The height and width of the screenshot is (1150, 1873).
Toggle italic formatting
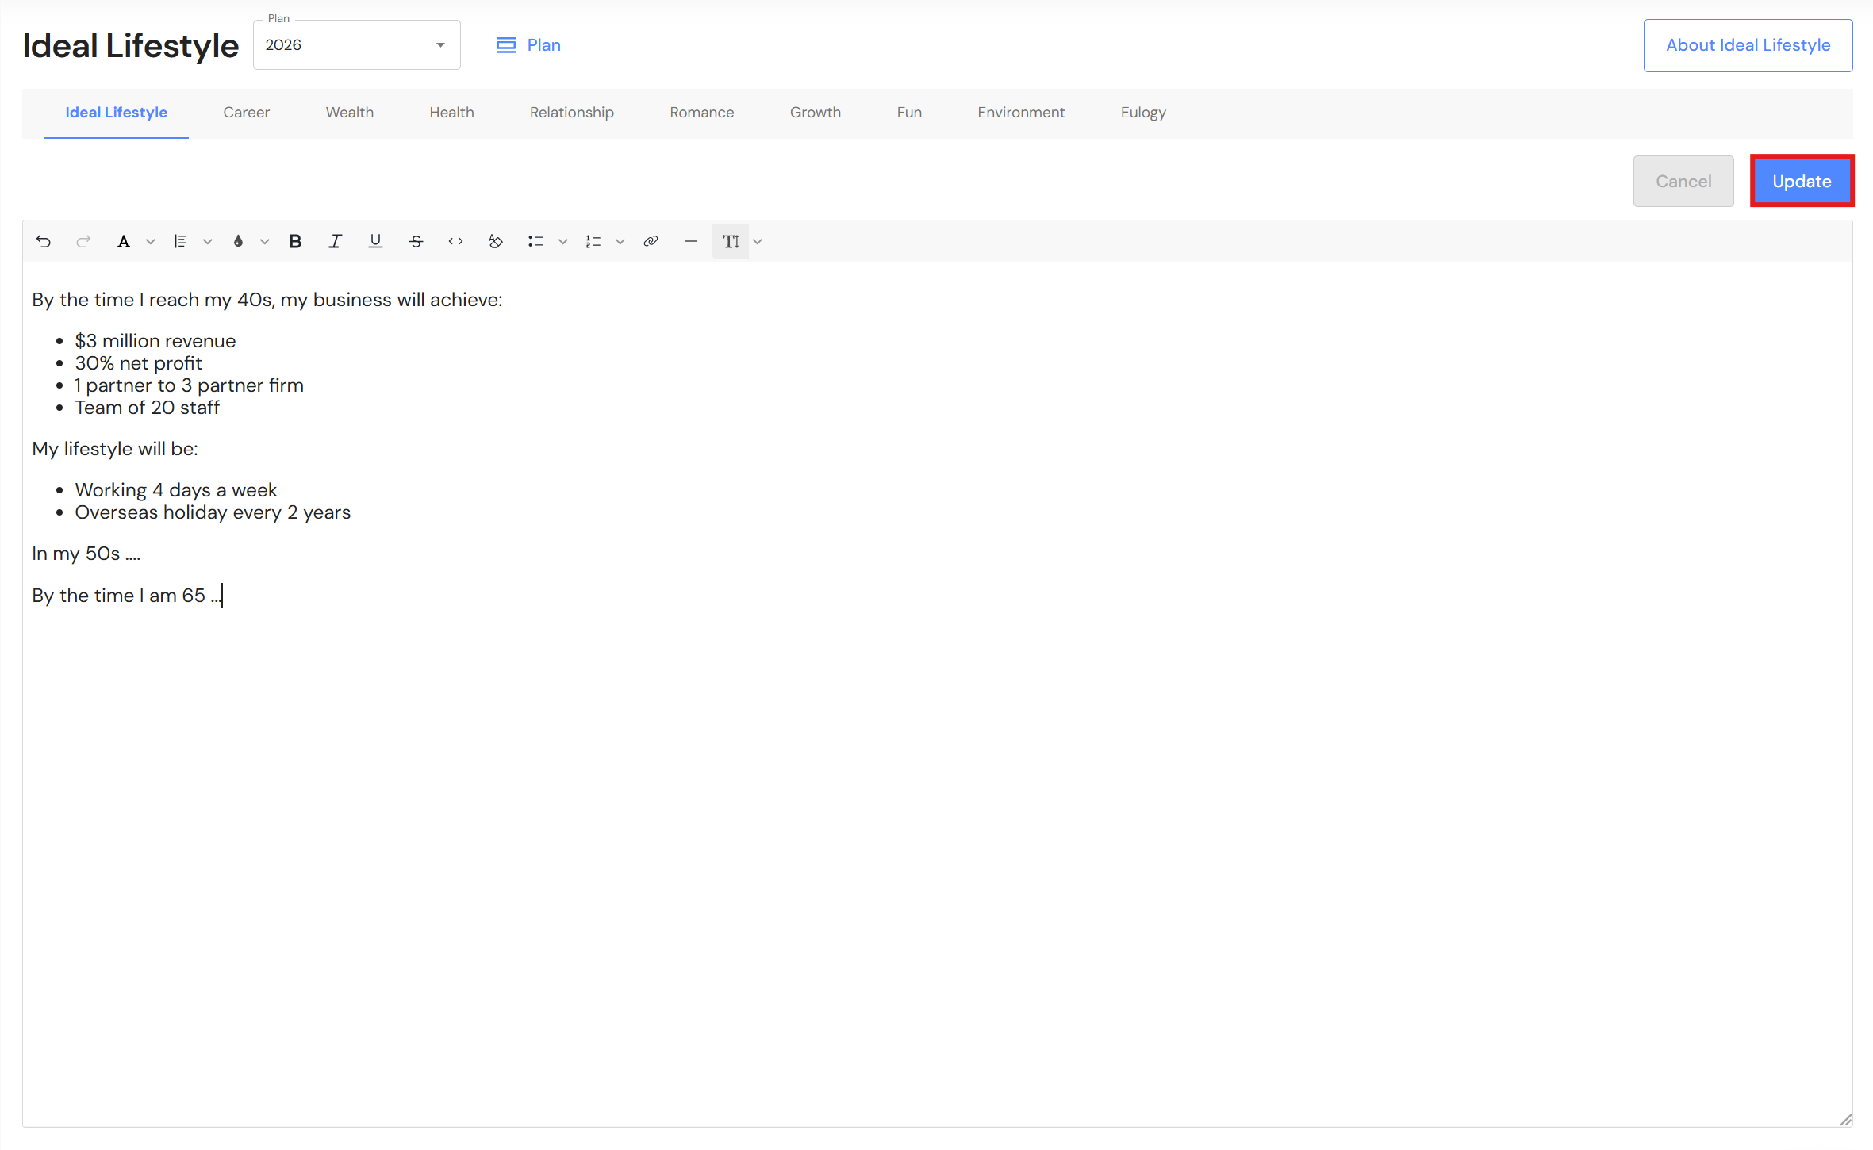pyautogui.click(x=335, y=242)
